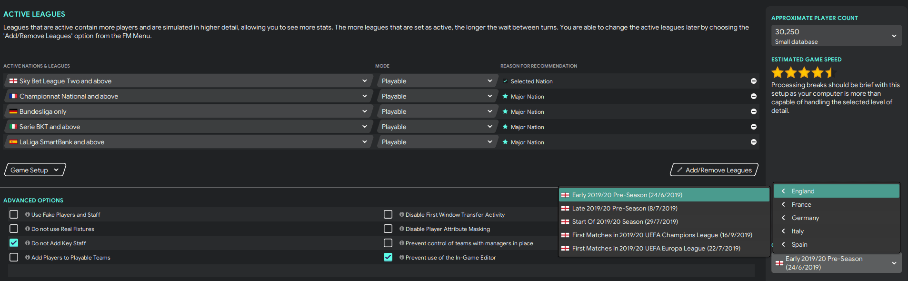Screen dimensions: 908x281
Task: Enable Disable Player Attribute Masking option
Action: point(388,229)
